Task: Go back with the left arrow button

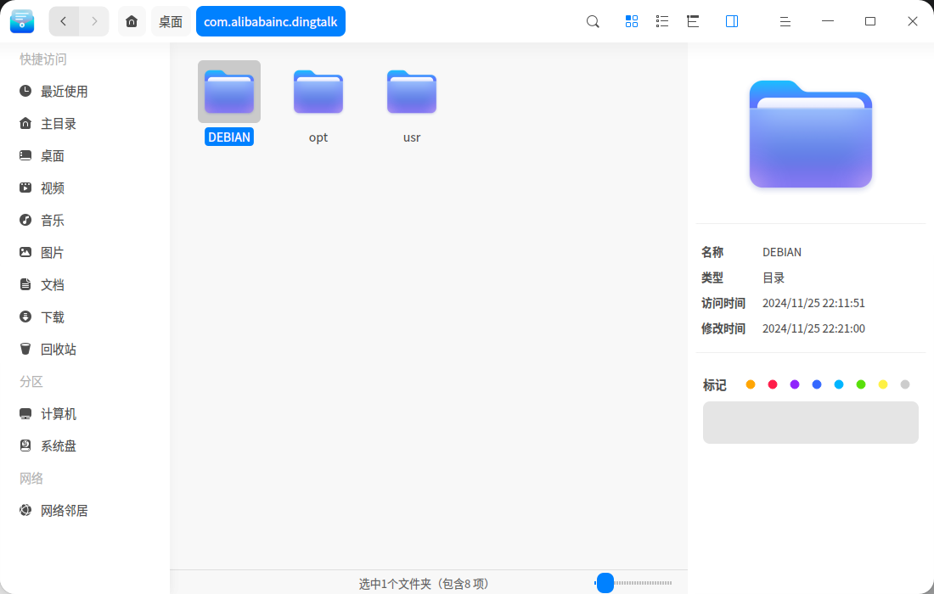Action: pyautogui.click(x=64, y=21)
